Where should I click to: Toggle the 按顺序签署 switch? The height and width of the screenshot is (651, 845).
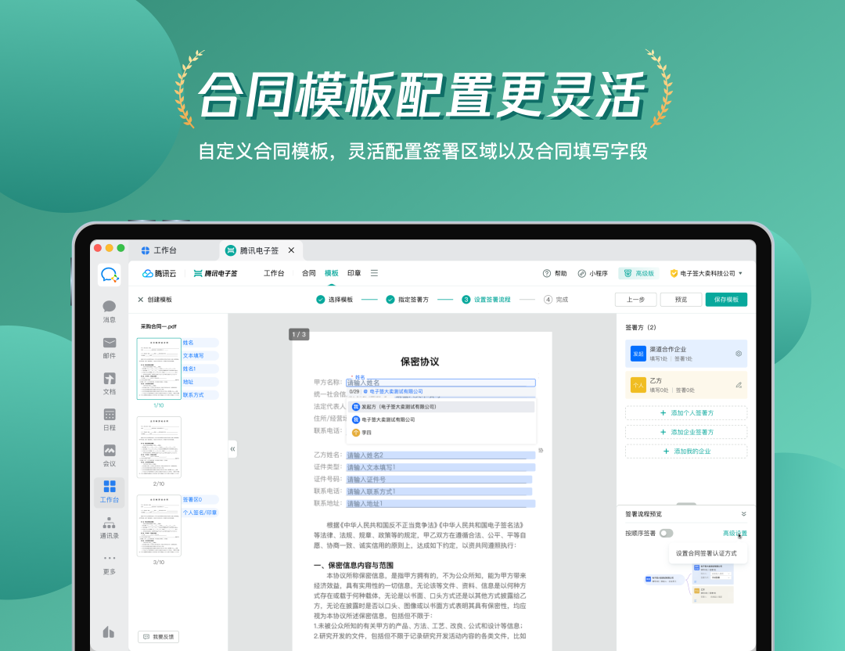pyautogui.click(x=667, y=533)
